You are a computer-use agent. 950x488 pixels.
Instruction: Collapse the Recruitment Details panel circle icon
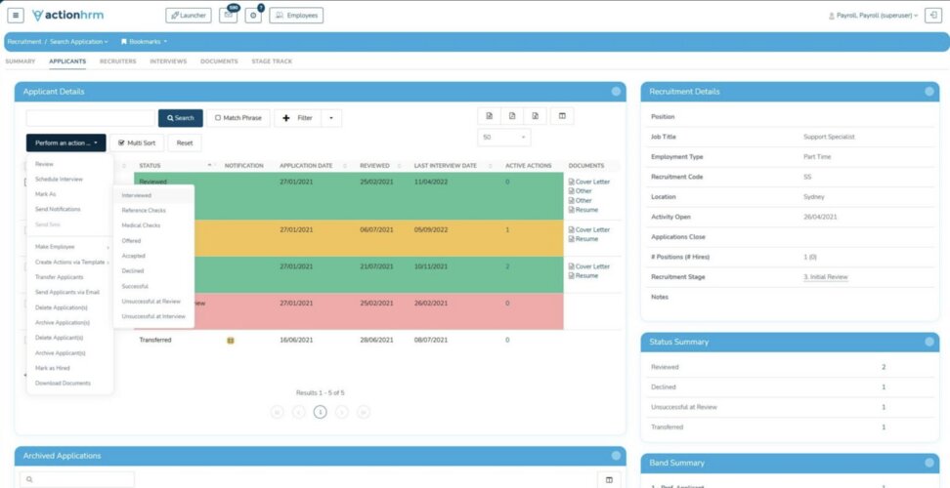pyautogui.click(x=928, y=92)
